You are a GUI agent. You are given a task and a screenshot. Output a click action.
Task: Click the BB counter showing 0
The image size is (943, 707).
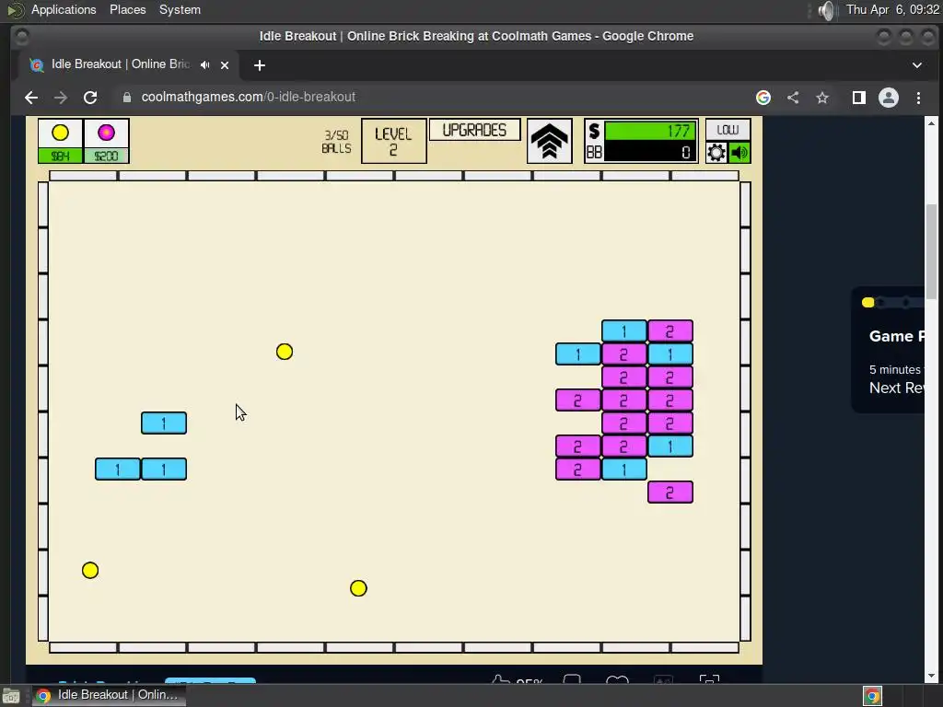[650, 152]
